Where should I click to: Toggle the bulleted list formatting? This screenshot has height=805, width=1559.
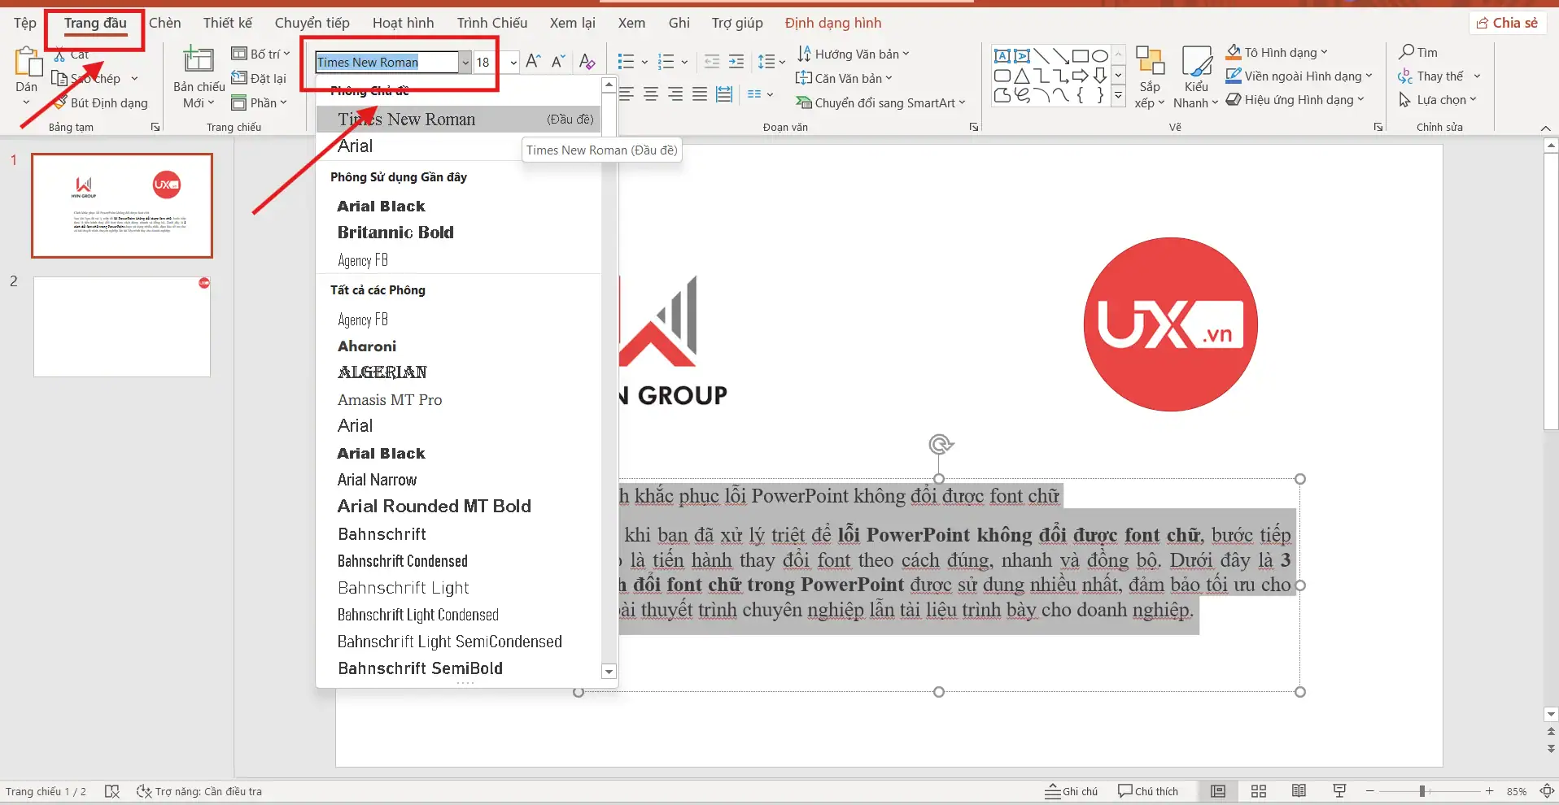coord(627,61)
